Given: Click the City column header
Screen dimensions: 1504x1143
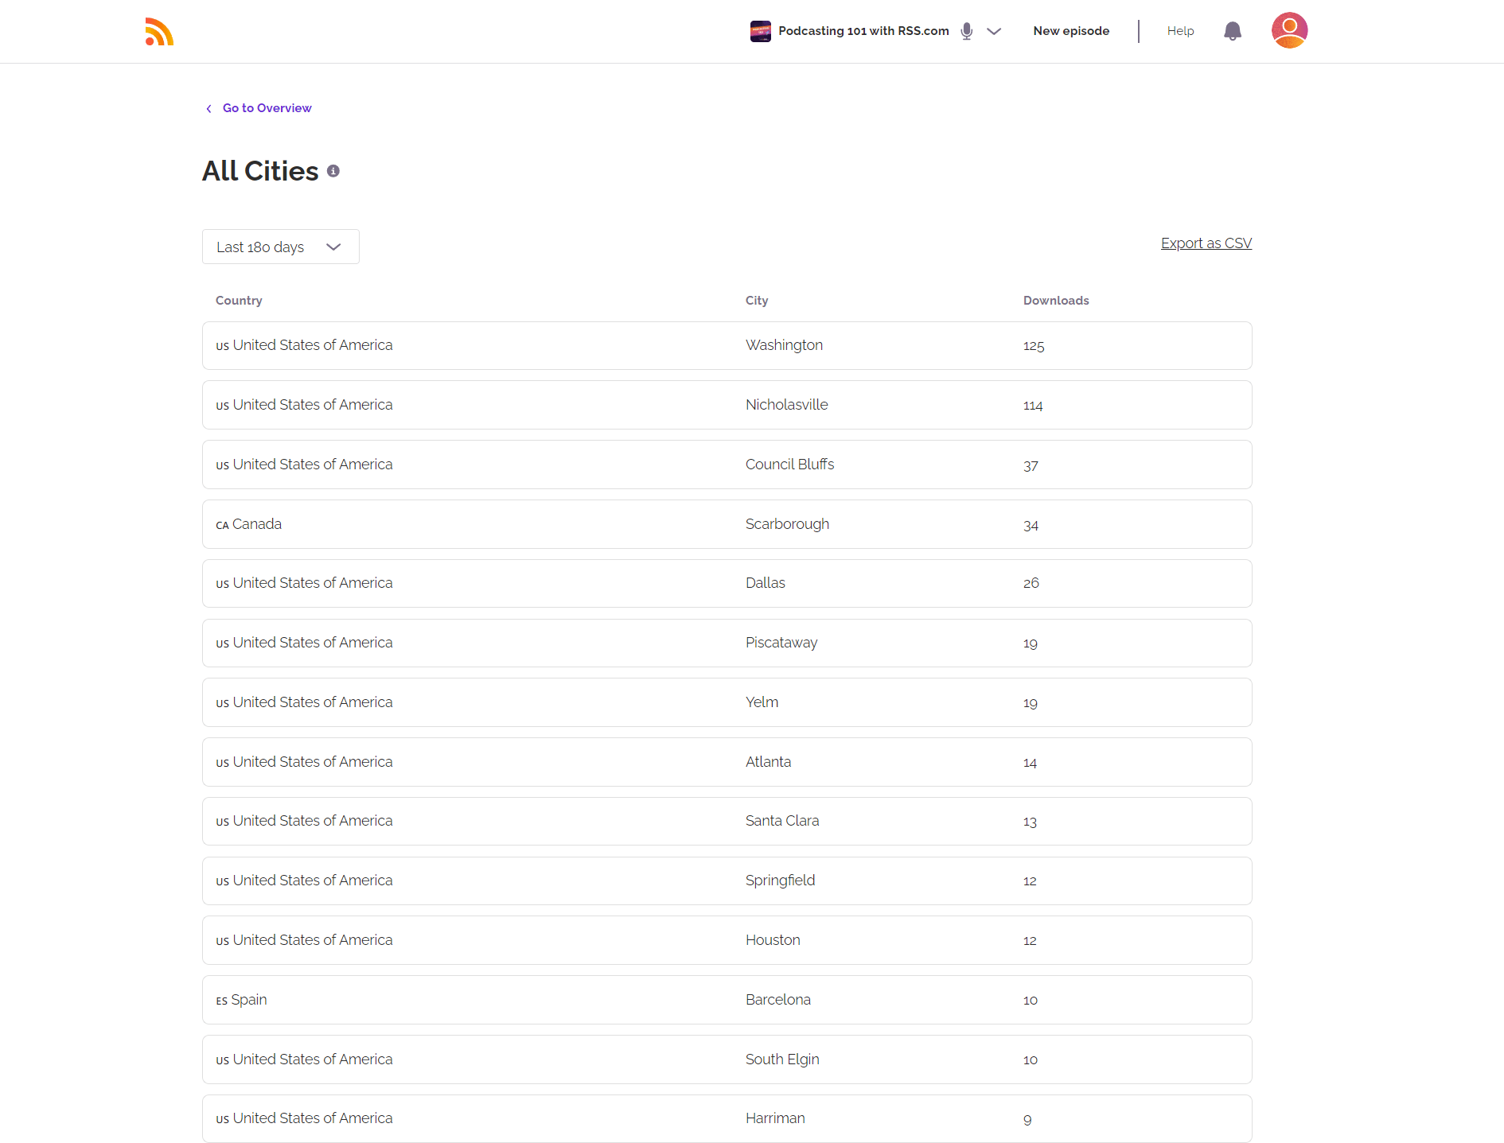Looking at the screenshot, I should (756, 301).
